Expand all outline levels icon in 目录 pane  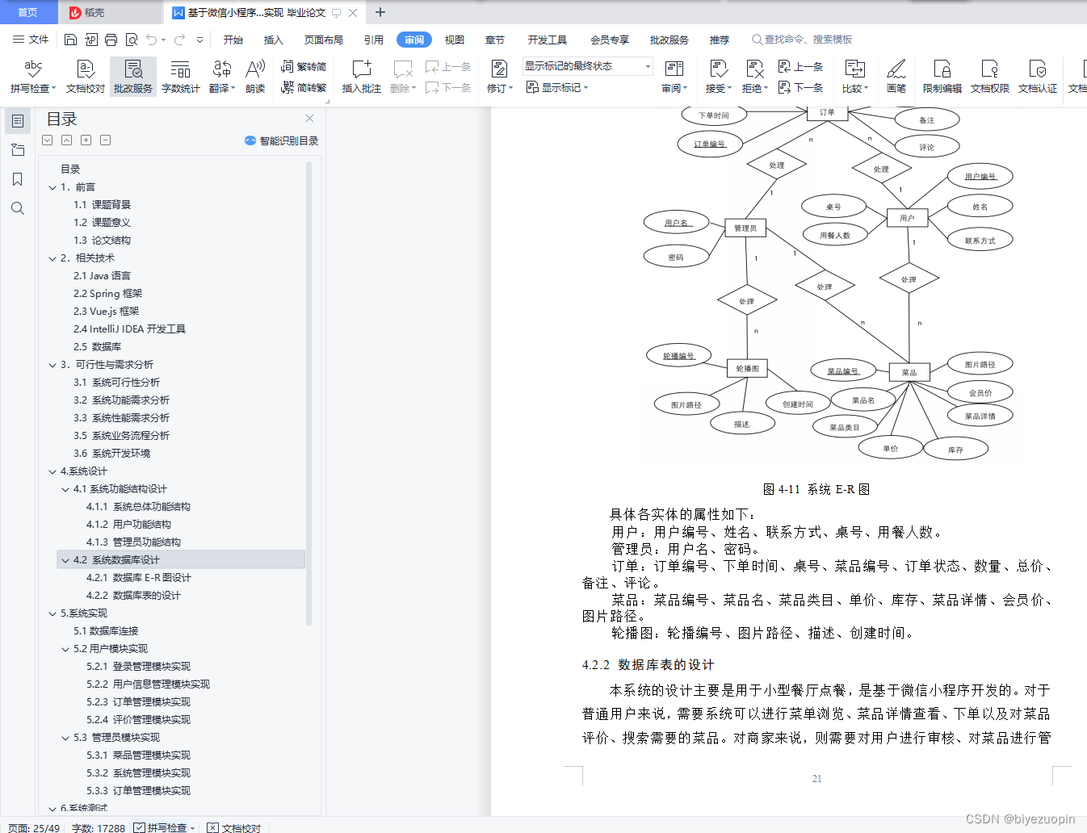[x=86, y=140]
